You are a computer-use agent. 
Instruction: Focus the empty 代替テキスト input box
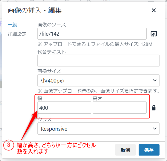98,61
